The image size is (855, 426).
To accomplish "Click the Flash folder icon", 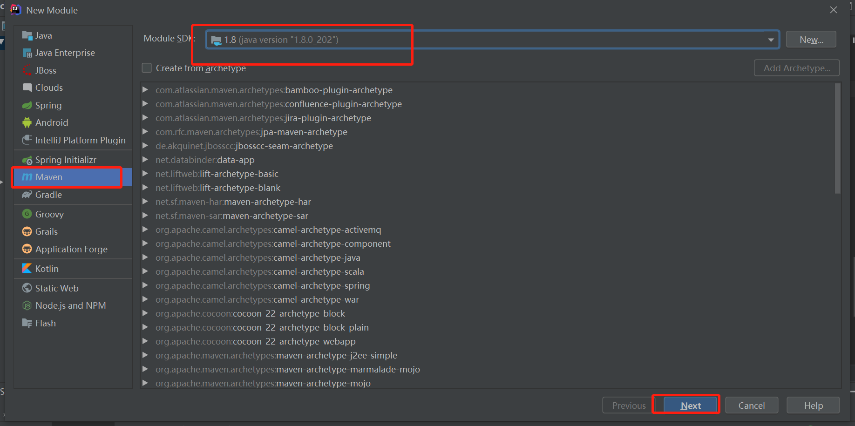I will [x=27, y=323].
